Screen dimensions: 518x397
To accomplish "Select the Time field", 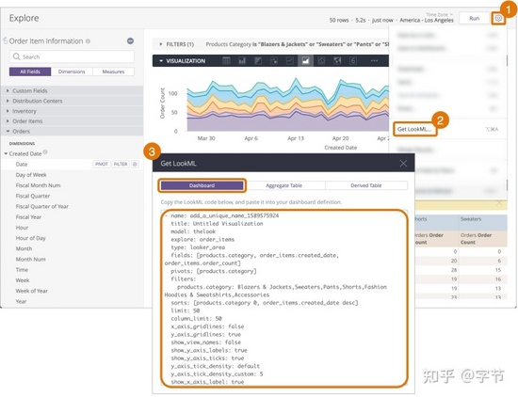I will 22,270.
